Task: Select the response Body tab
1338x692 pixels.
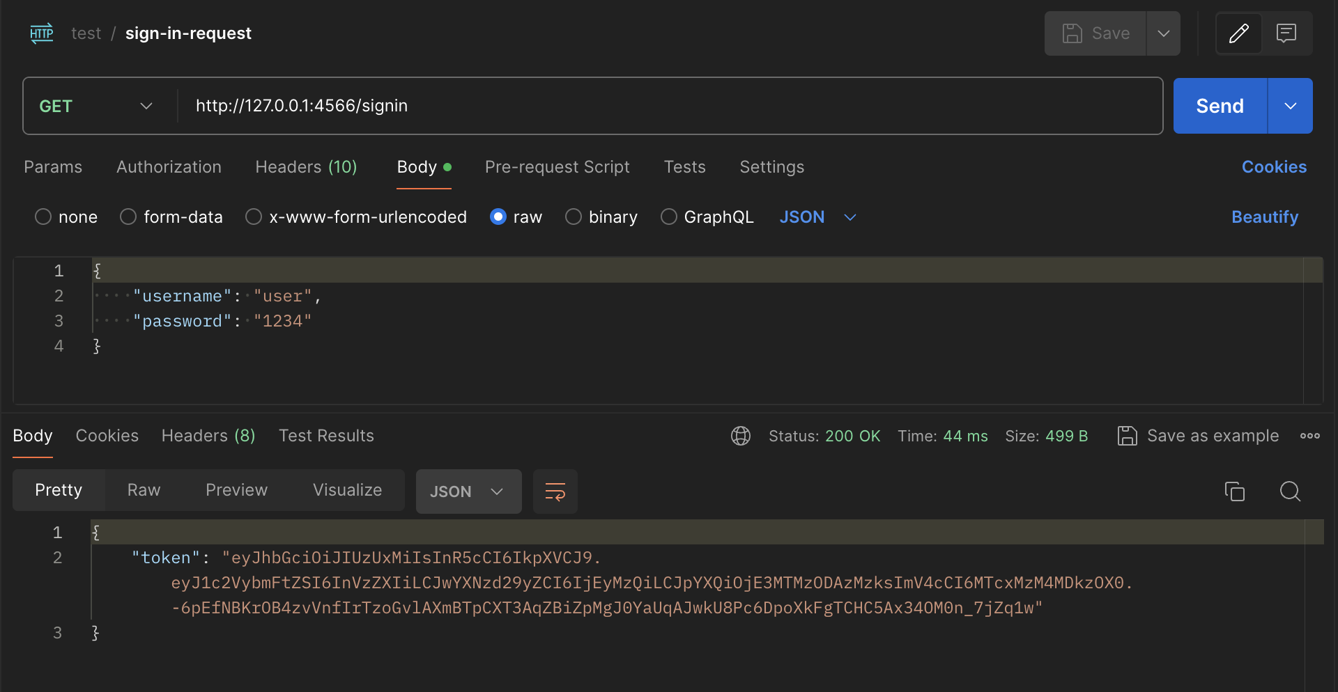Action: (33, 436)
